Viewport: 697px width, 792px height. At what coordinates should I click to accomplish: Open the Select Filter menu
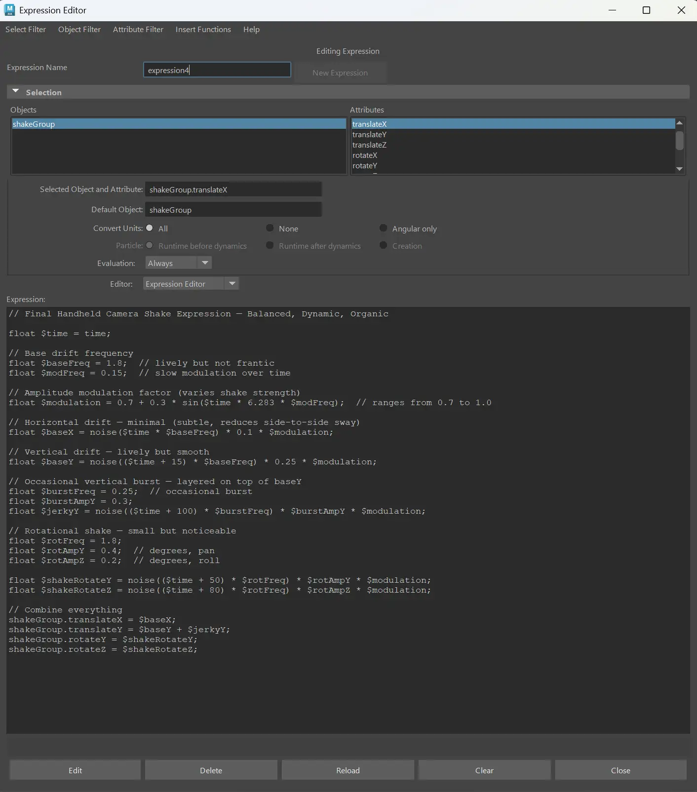coord(26,30)
